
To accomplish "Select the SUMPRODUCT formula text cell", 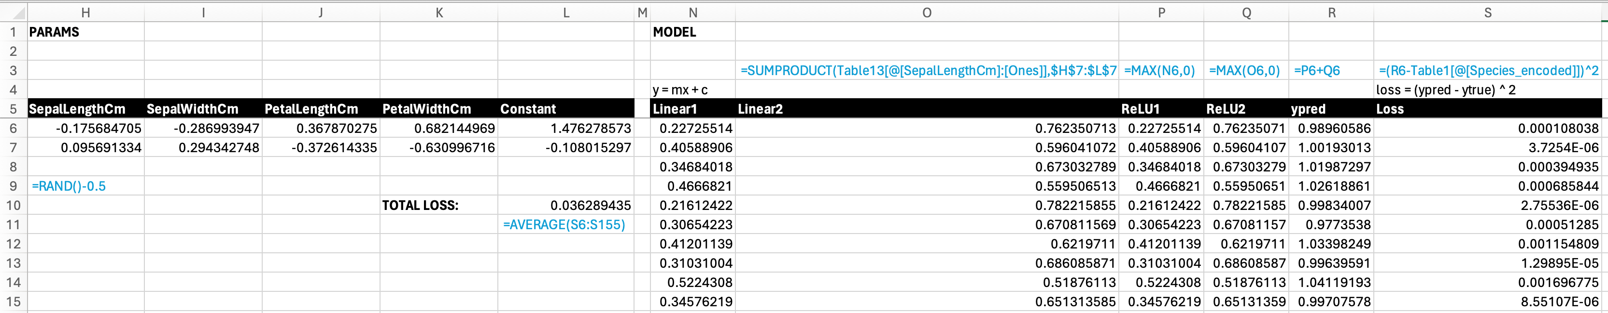I will 928,71.
